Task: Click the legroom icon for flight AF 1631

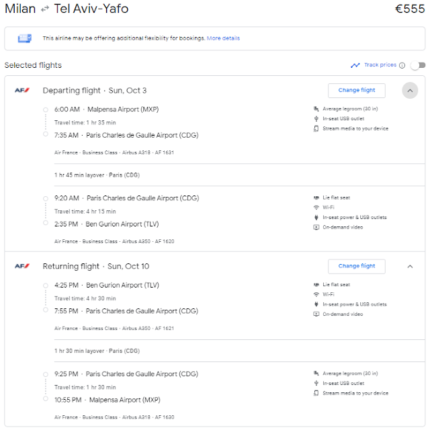Action: (x=316, y=109)
